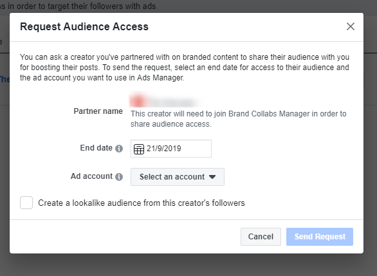Click the End date label

[x=96, y=148]
